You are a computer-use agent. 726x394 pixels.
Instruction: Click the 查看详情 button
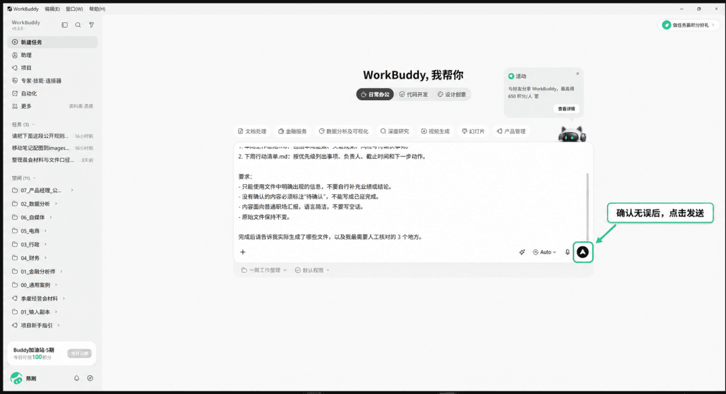pyautogui.click(x=566, y=109)
